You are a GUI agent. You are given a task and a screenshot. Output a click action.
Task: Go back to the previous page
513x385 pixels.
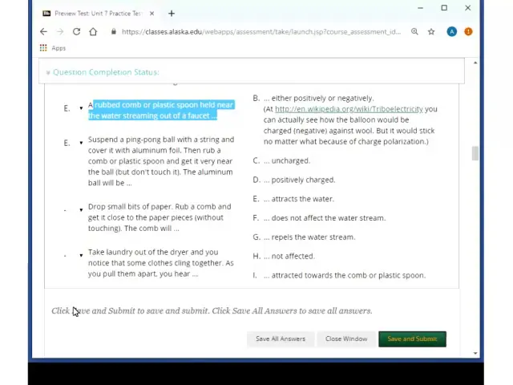pyautogui.click(x=43, y=32)
